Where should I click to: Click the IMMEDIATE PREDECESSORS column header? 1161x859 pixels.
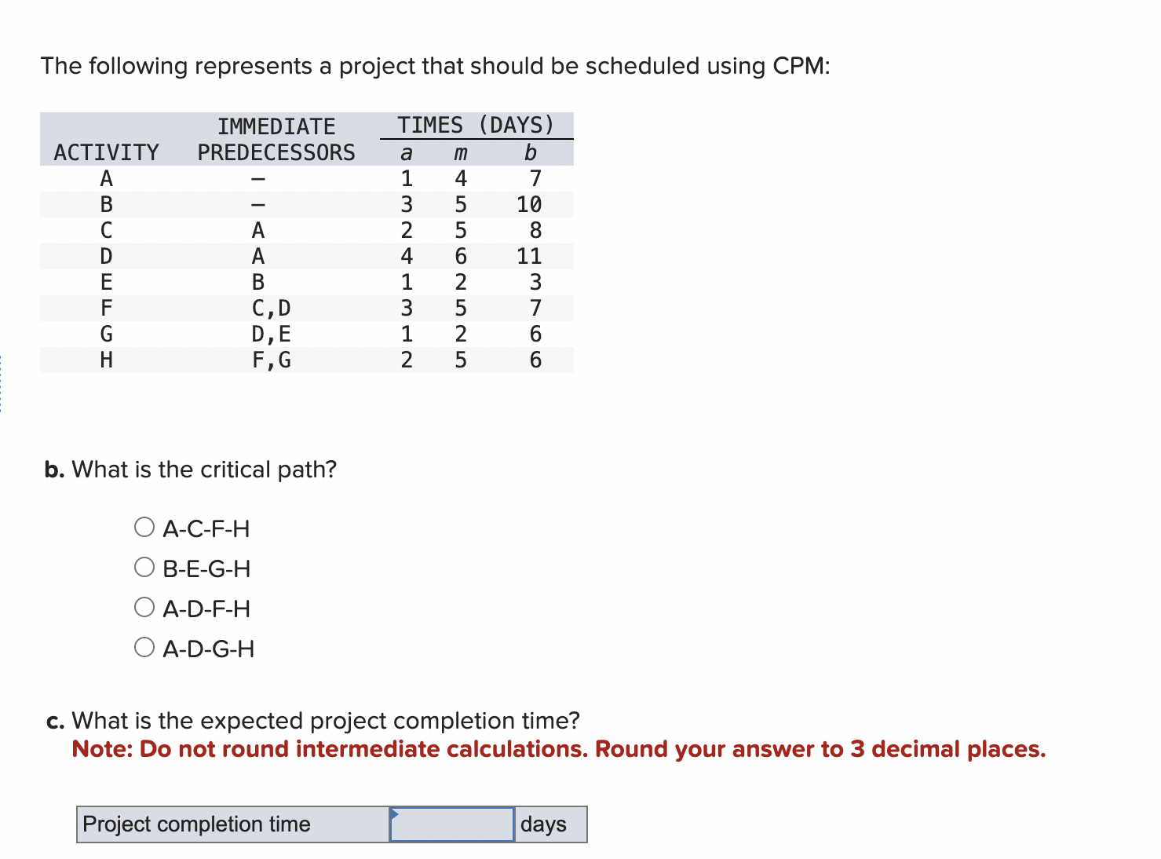pos(276,139)
